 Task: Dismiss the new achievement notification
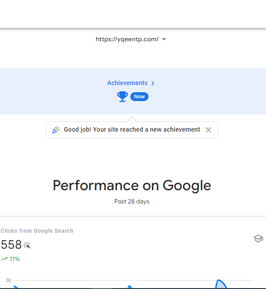coord(208,130)
